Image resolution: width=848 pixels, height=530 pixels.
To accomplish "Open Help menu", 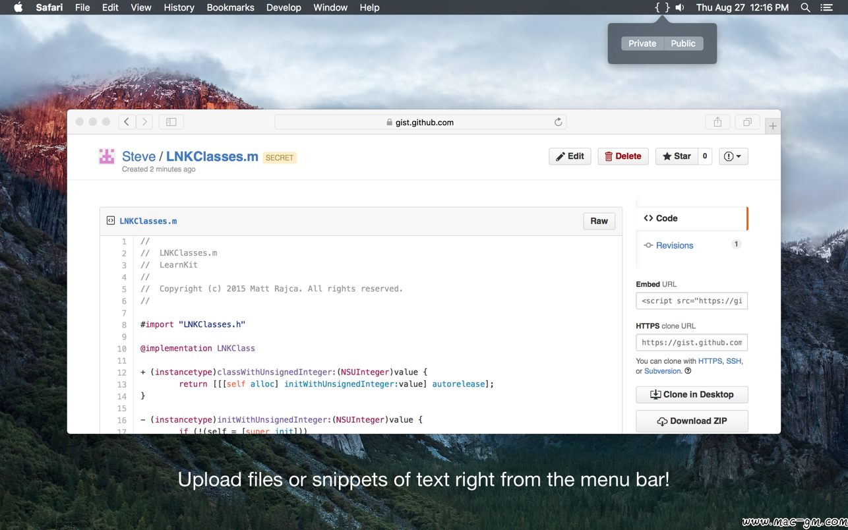I will click(369, 7).
